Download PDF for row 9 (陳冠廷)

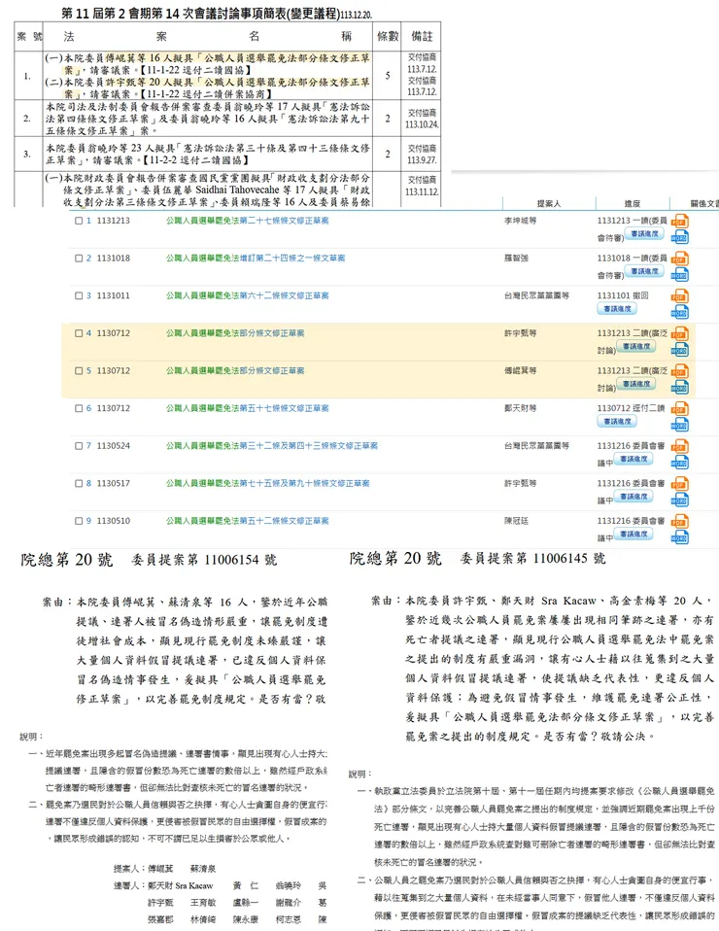679,521
